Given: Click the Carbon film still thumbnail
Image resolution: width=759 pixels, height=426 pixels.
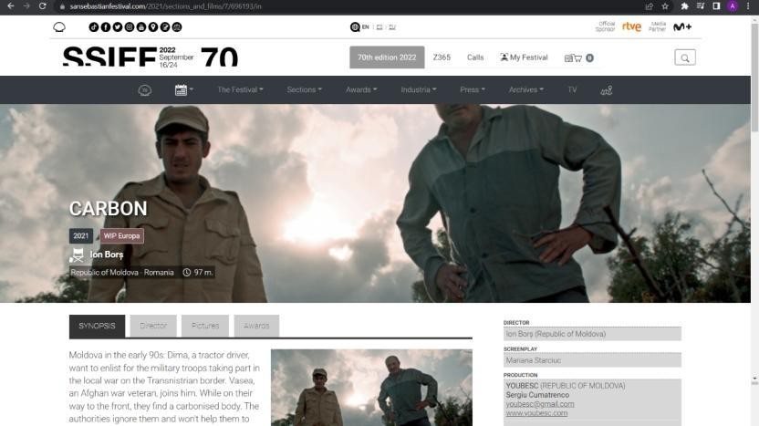Looking at the screenshot, I should pyautogui.click(x=371, y=388).
